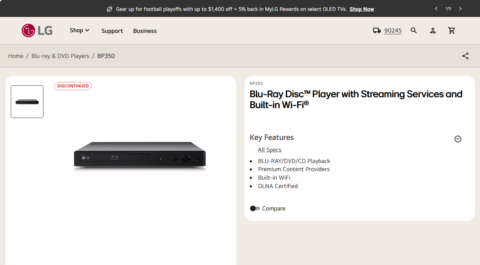Go to Home breadcrumb
This screenshot has height=265, width=480.
click(x=16, y=56)
